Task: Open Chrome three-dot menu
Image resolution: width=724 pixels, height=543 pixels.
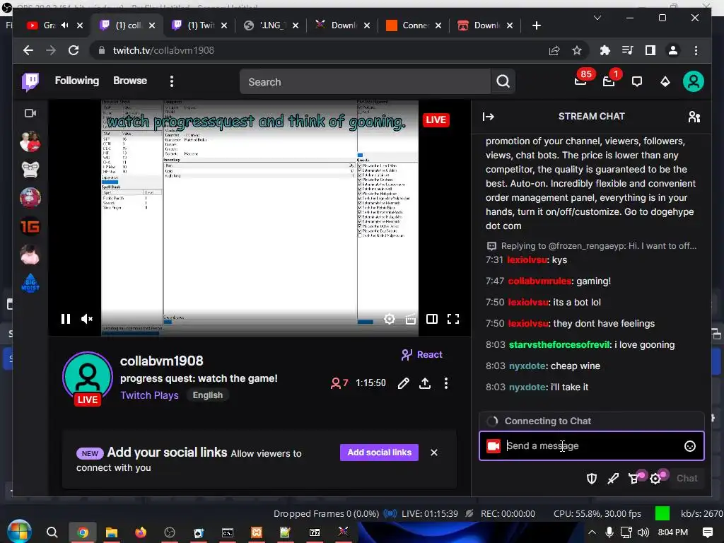Action: [696, 50]
